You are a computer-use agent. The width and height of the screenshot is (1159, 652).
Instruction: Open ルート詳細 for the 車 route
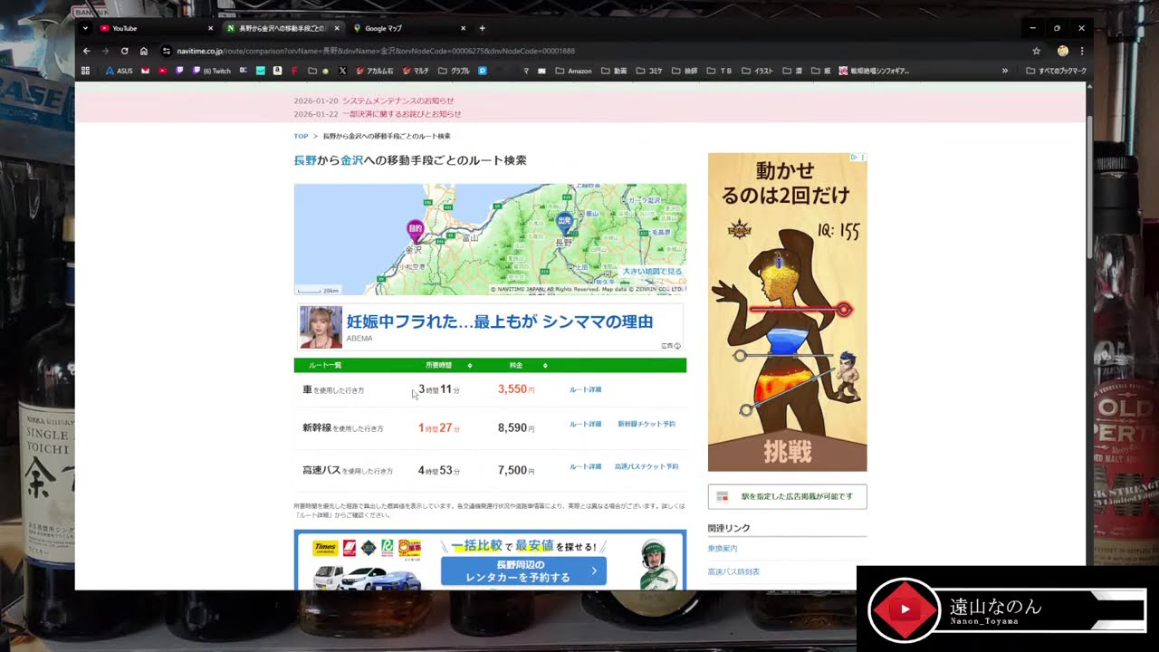585,389
